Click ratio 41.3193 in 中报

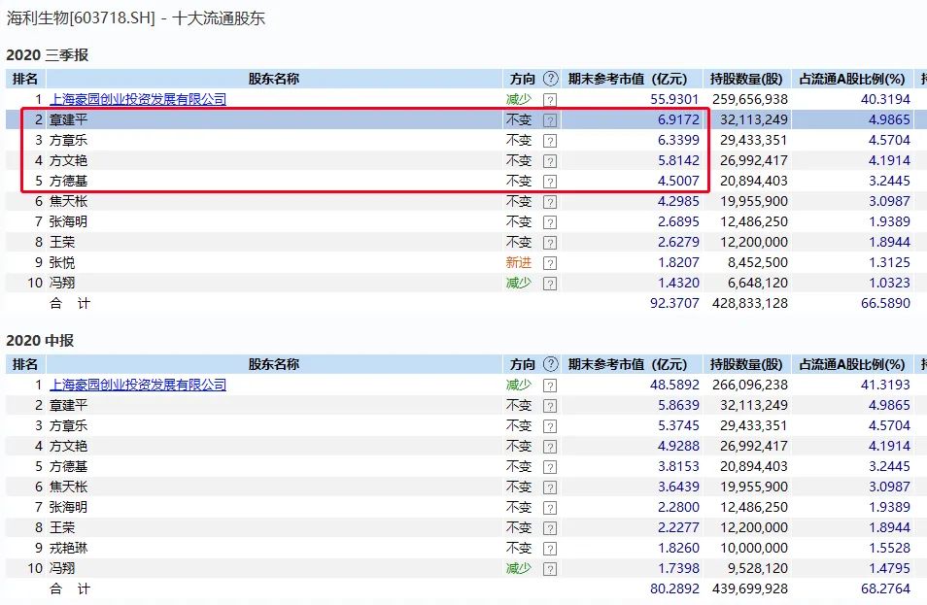click(885, 385)
